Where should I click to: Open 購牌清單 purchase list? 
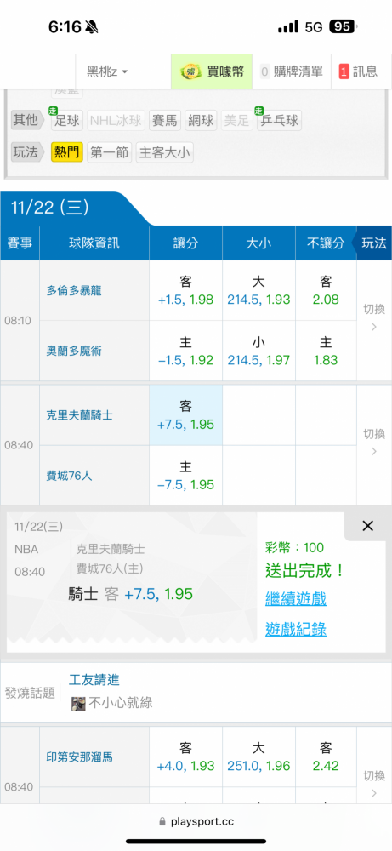coord(291,71)
